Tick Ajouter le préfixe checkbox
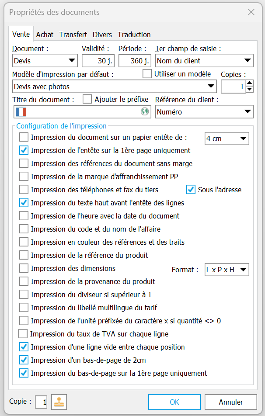Screen dimensions: 265x416 tap(87, 99)
